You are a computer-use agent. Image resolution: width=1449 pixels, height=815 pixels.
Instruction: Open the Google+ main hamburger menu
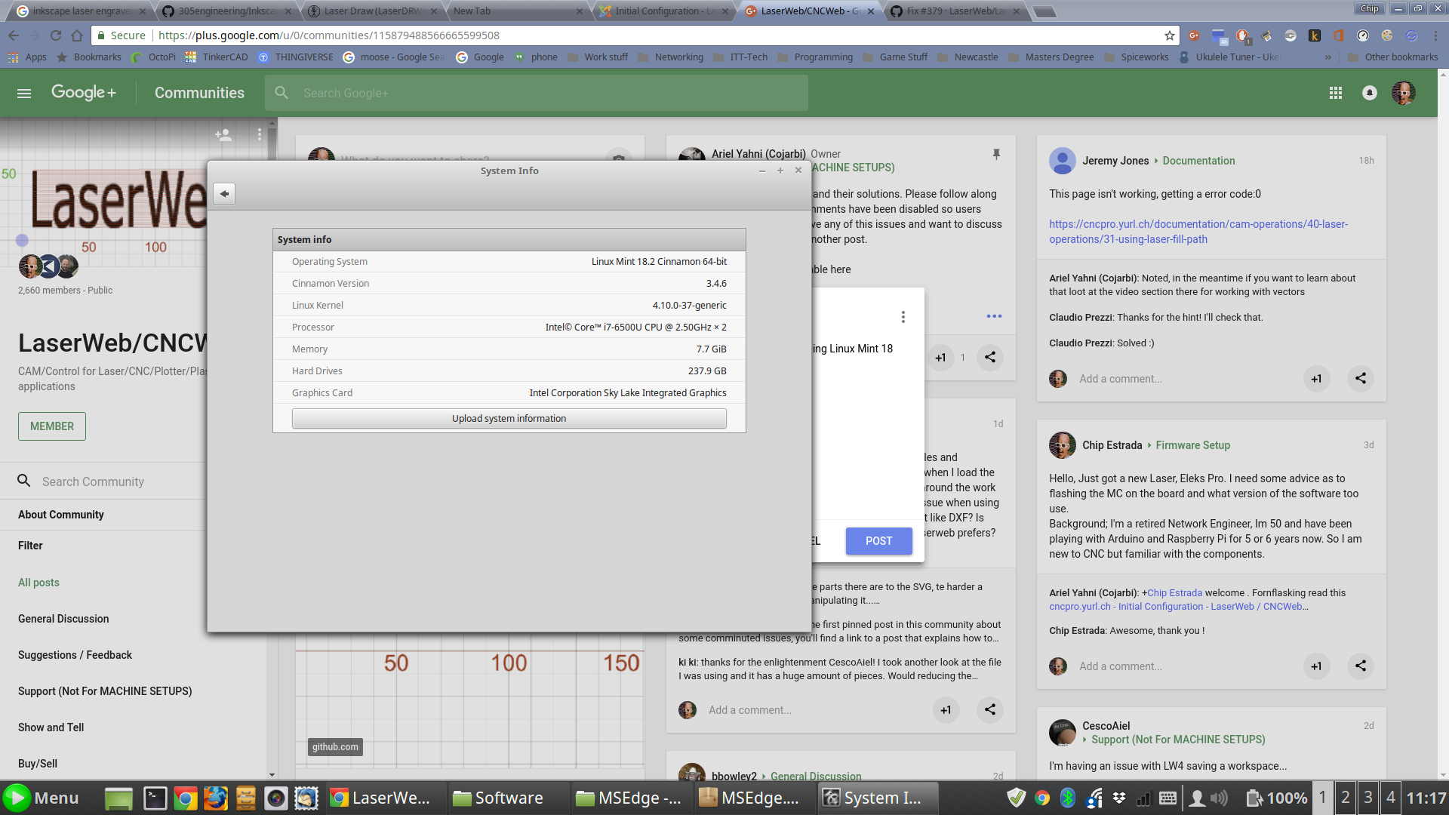pyautogui.click(x=24, y=93)
